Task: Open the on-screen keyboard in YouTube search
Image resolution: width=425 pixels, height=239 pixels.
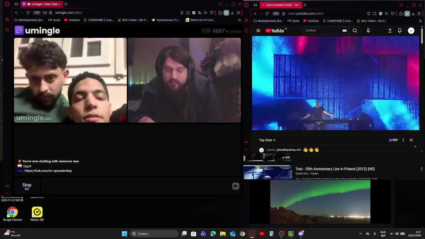Action: pyautogui.click(x=345, y=31)
